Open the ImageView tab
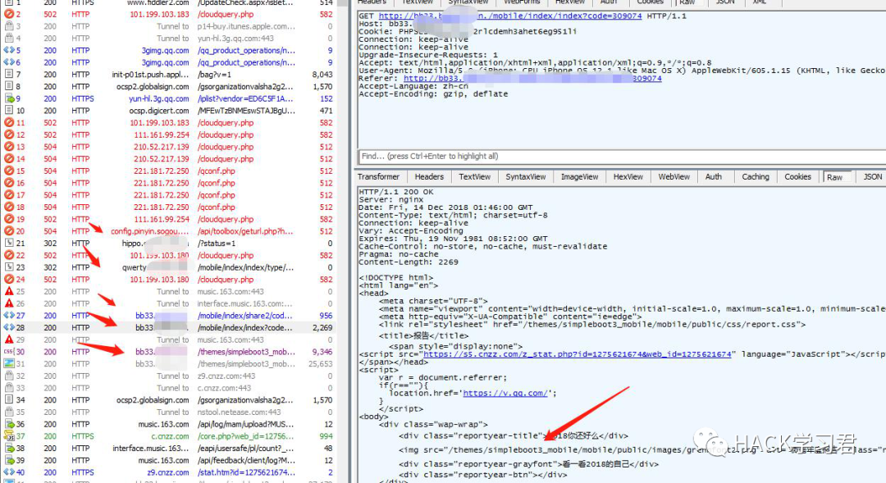The image size is (886, 483). click(580, 177)
